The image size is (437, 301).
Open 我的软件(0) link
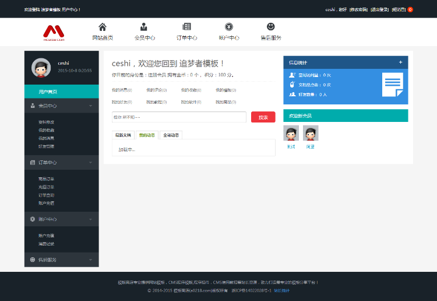click(x=191, y=102)
